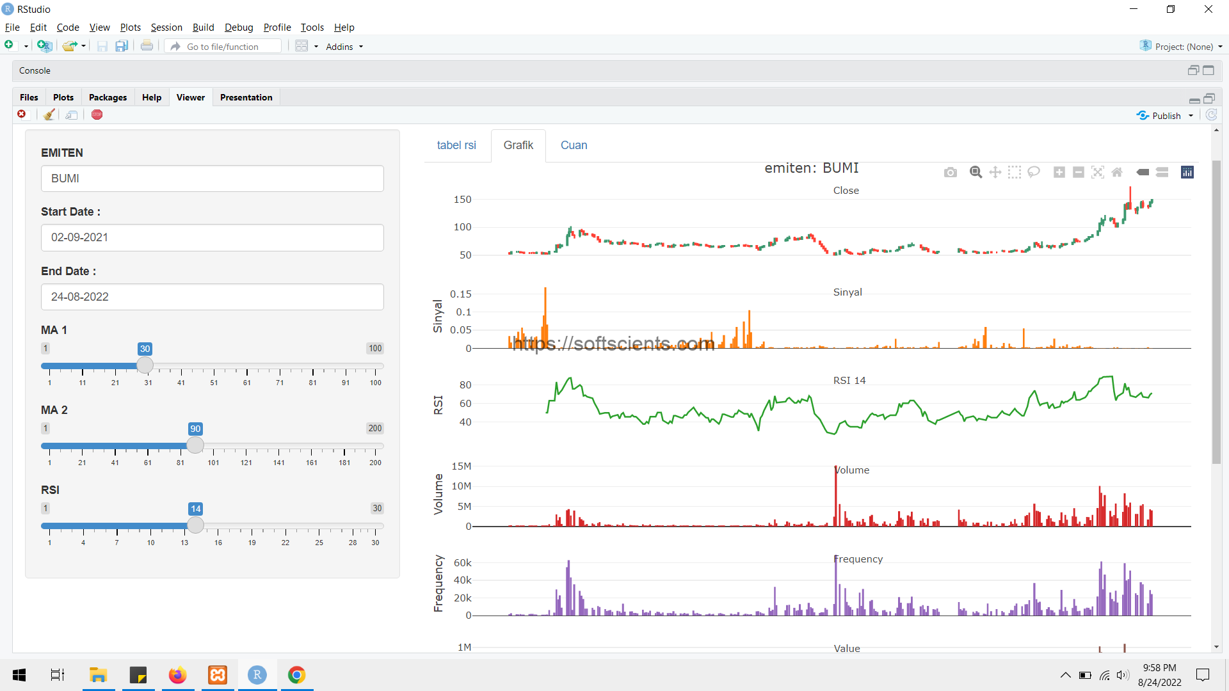Restore the Console pane

point(1193,70)
